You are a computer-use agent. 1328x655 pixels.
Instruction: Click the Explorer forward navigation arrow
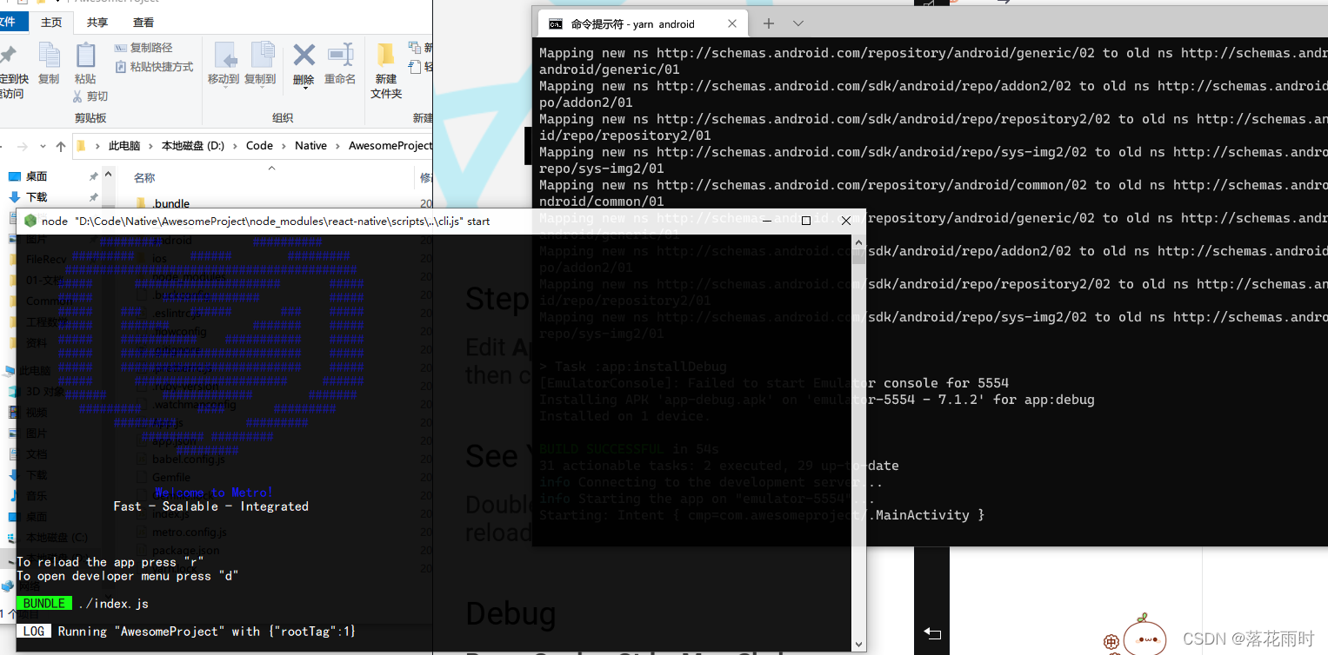[x=22, y=146]
